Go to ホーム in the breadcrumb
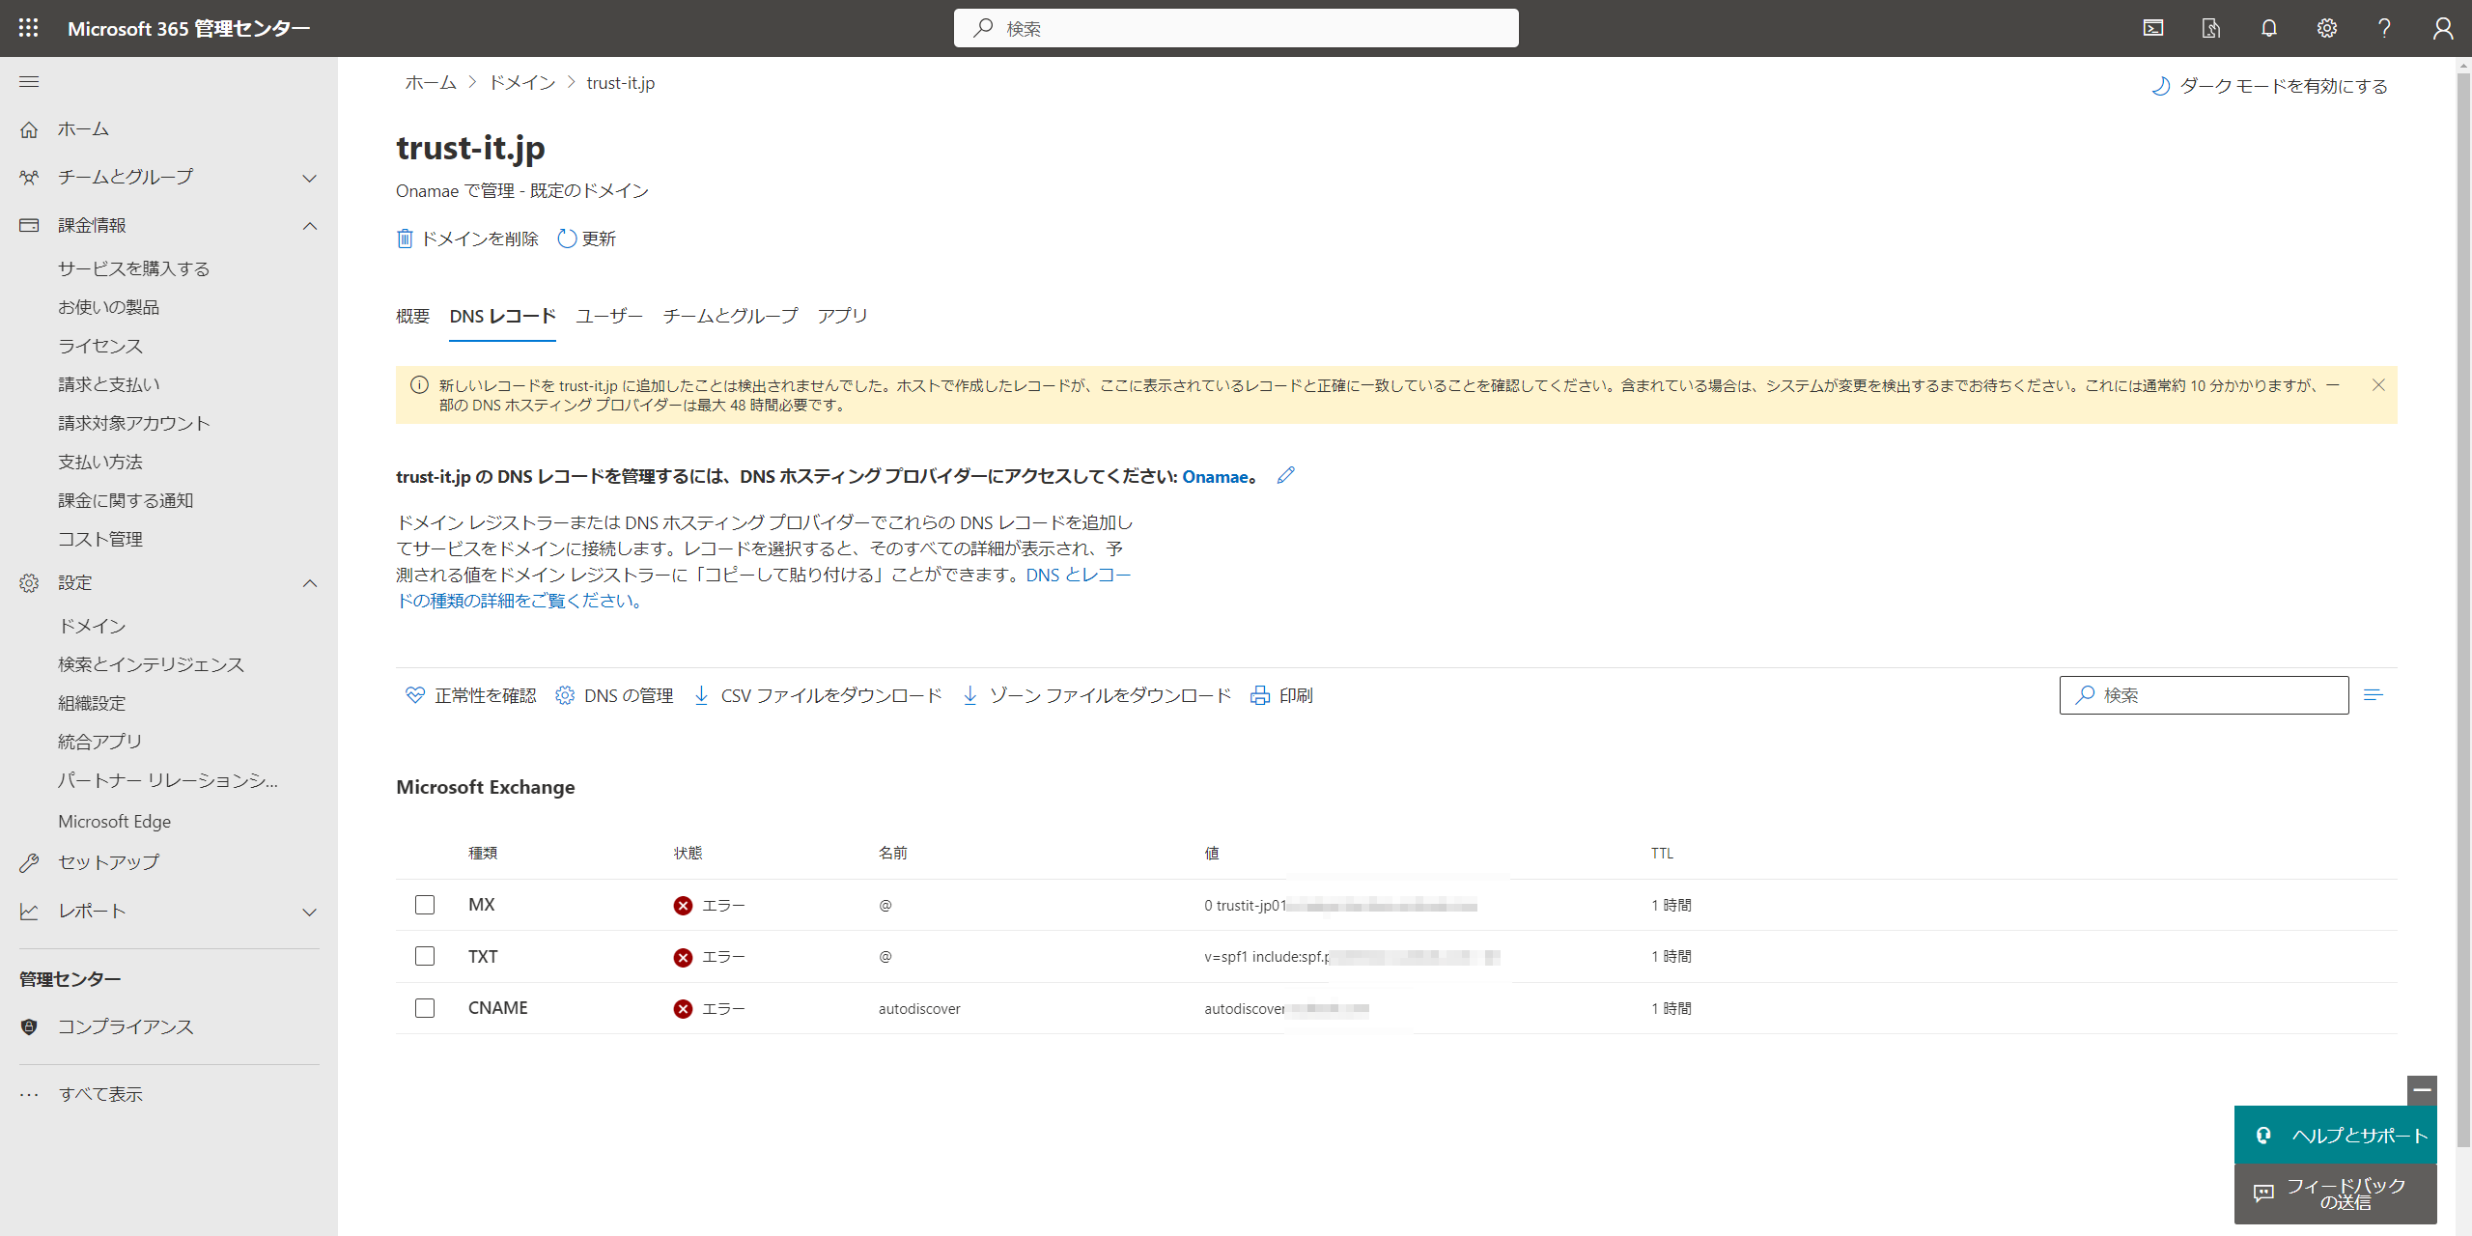This screenshot has width=2472, height=1236. [x=431, y=83]
